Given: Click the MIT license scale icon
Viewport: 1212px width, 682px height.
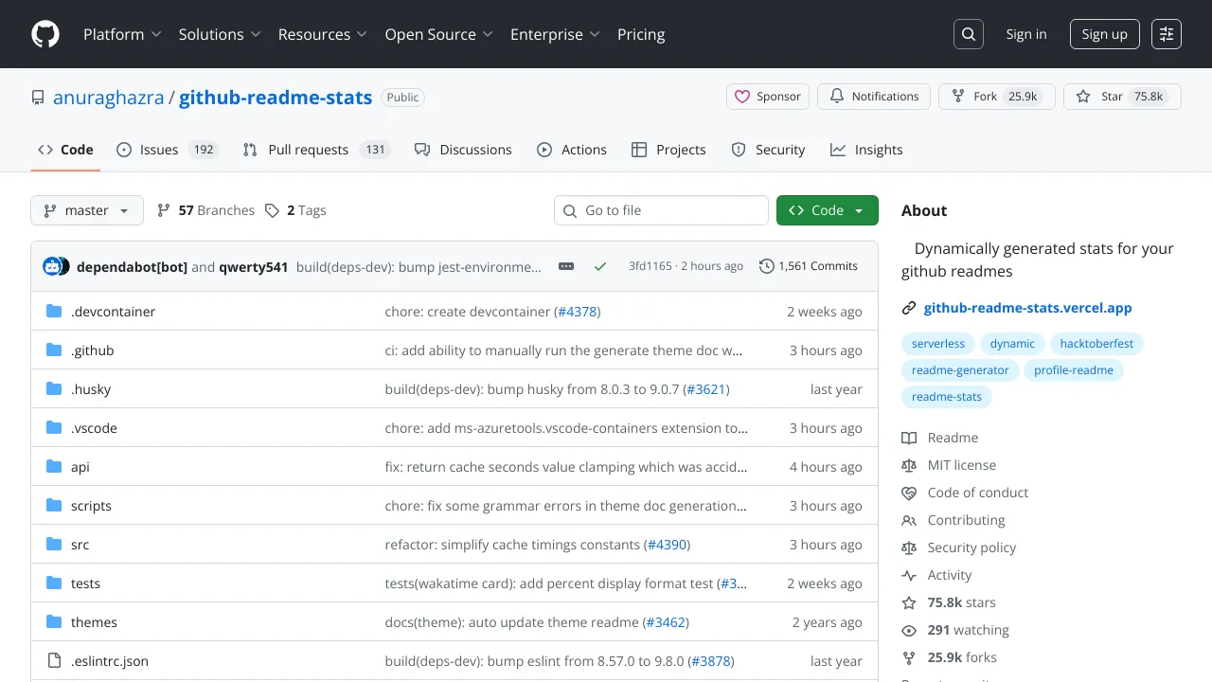Looking at the screenshot, I should pyautogui.click(x=909, y=465).
